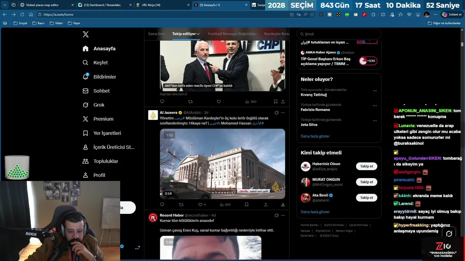Image resolution: width=465 pixels, height=261 pixels.
Task: Show more follow suggestions
Action: click(x=315, y=212)
